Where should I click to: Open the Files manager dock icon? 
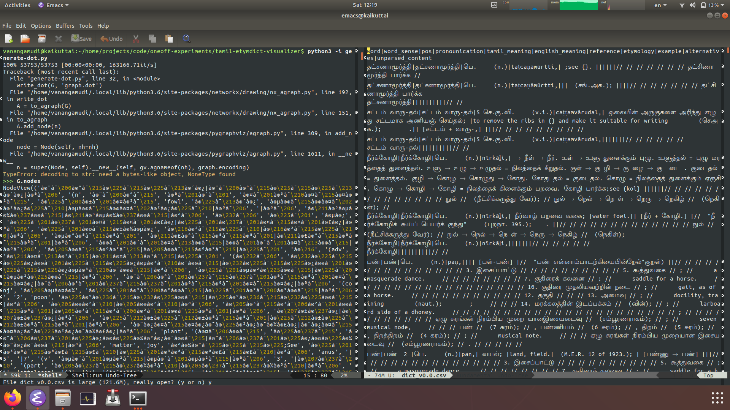pyautogui.click(x=62, y=398)
